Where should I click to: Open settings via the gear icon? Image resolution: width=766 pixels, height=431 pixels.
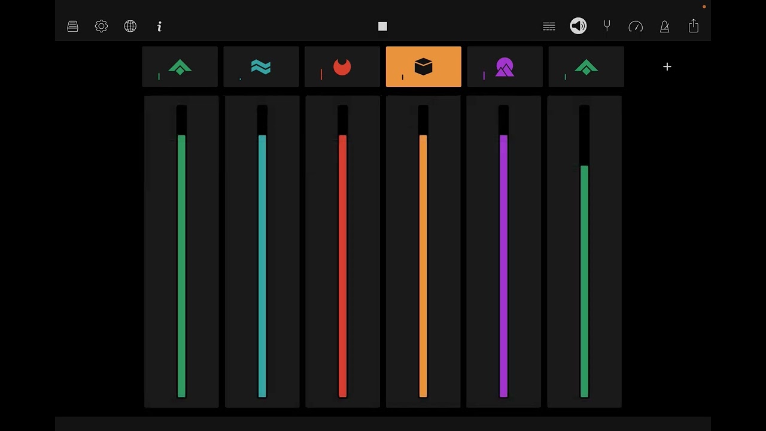(x=101, y=26)
